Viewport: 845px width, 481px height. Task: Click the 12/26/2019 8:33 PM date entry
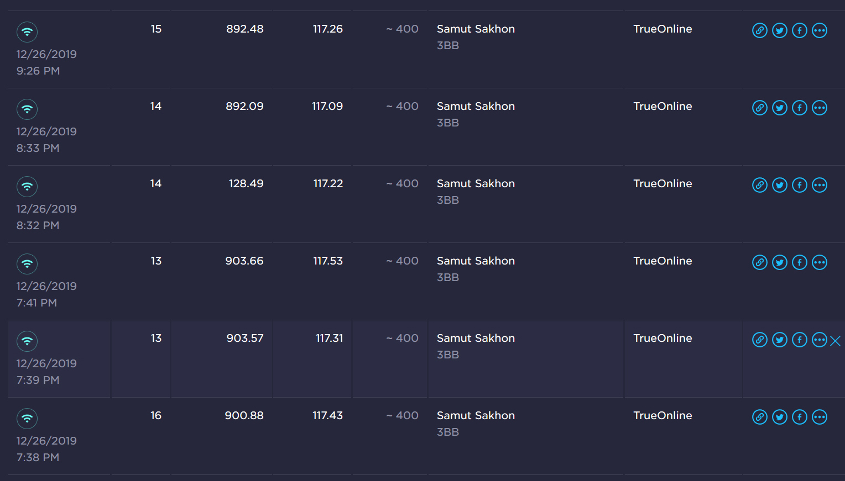pos(46,139)
